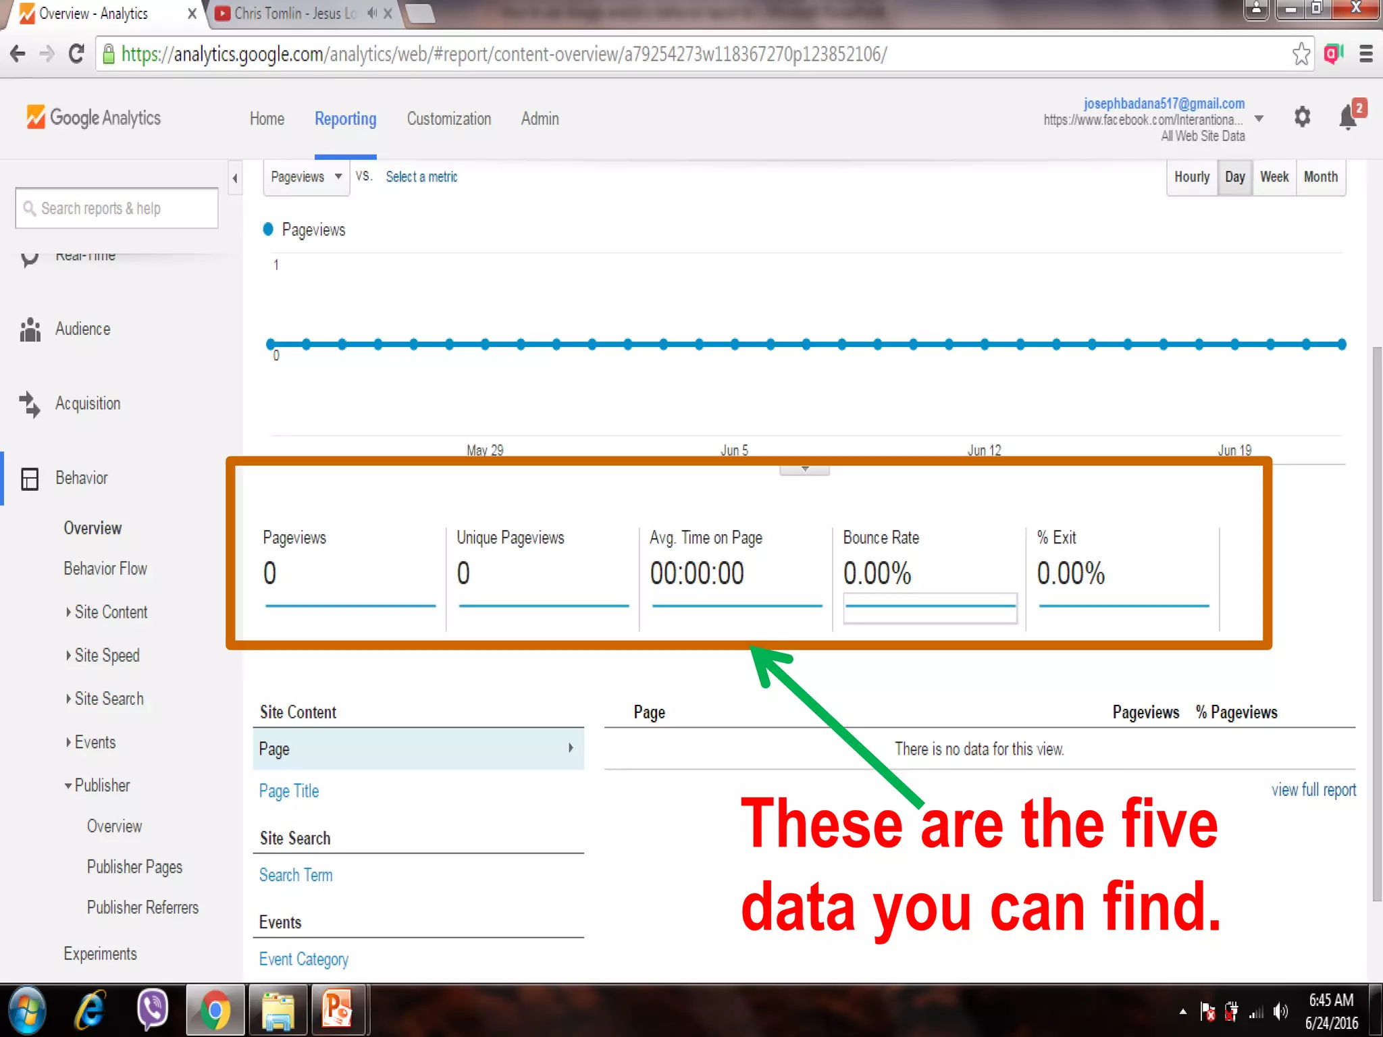Open the Reporting tab

coord(345,119)
